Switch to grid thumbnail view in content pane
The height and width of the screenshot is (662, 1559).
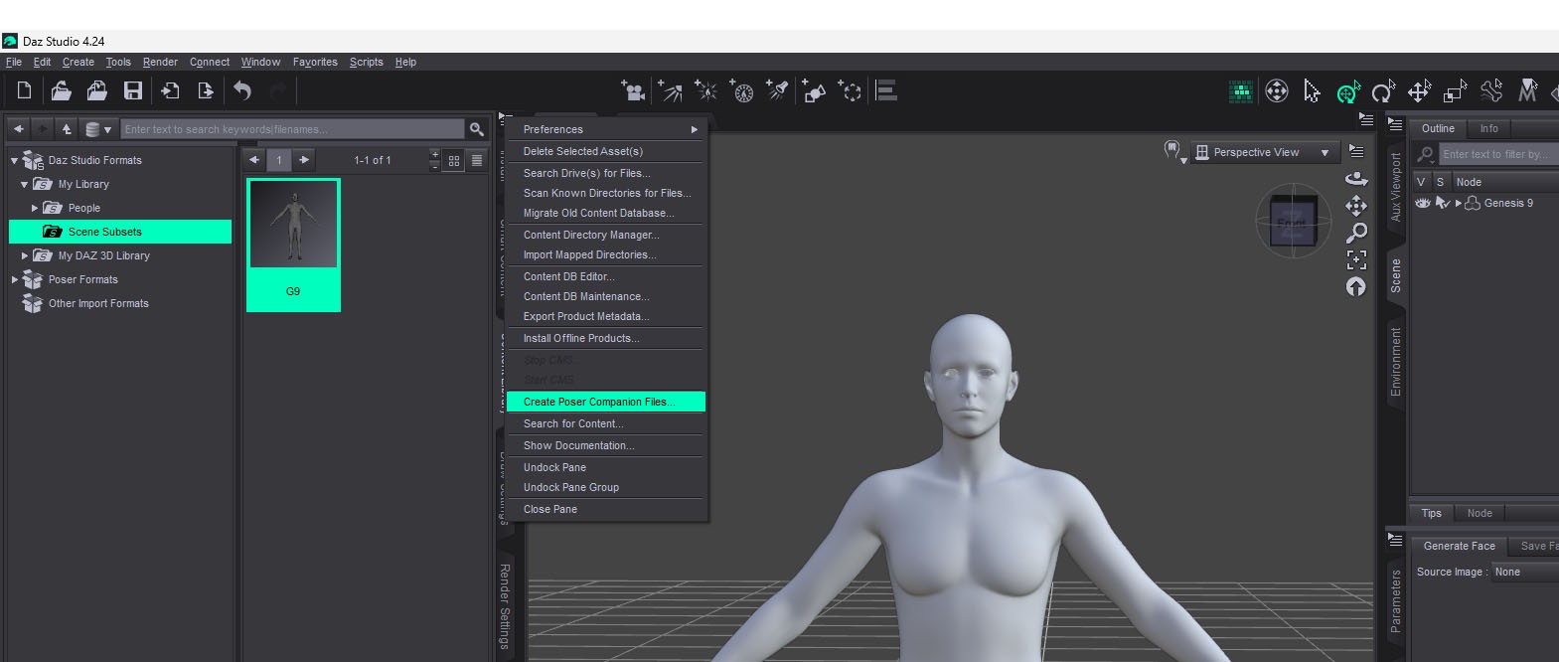coord(454,160)
